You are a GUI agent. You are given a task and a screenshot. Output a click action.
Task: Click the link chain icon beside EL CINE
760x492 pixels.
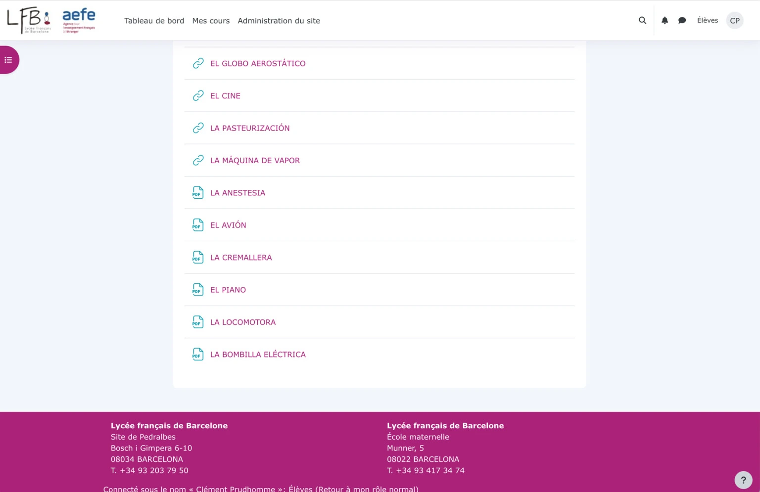pyautogui.click(x=198, y=95)
